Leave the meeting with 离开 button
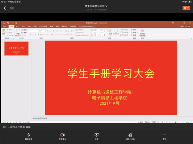Image resolution: width=193 pixels, height=144 pixels. [186, 8]
